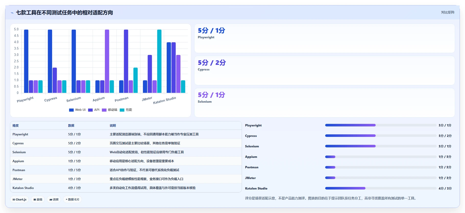Click the header icon beside the title
Screen dimensions: 465x213
[12, 13]
